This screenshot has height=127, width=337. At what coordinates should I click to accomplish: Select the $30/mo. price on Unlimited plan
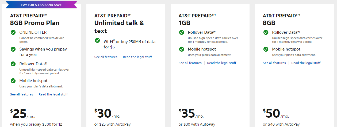pos(107,114)
